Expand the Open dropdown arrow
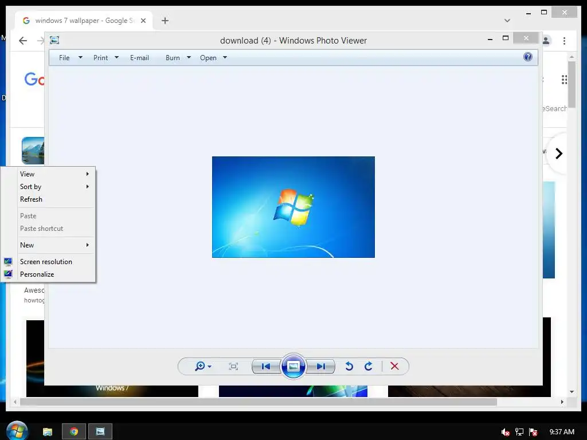 pos(225,58)
